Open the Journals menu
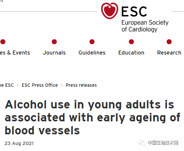 54,53
